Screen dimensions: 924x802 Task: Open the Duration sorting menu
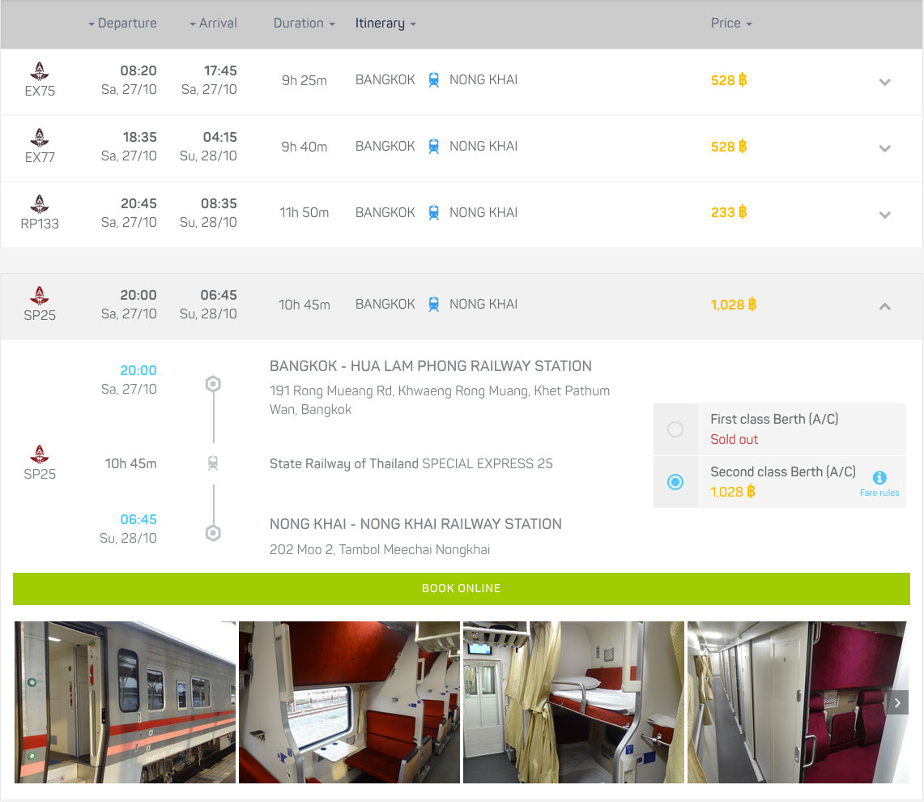(304, 23)
